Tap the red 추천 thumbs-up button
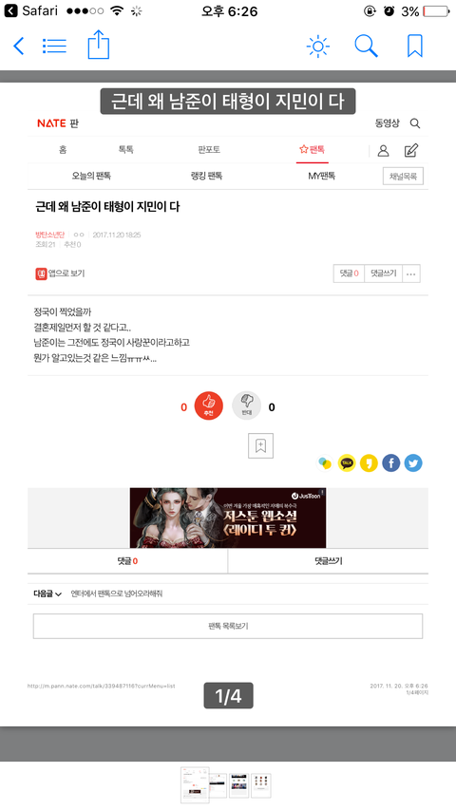456x810 pixels. pyautogui.click(x=208, y=406)
